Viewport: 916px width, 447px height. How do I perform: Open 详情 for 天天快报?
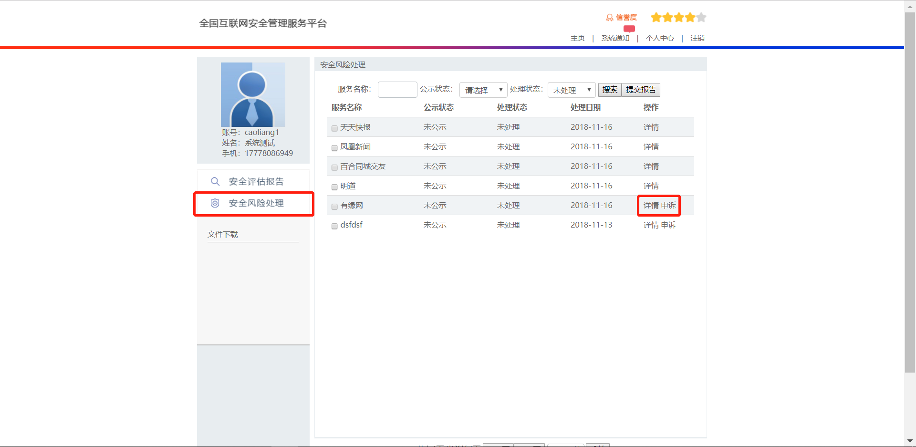pos(651,127)
